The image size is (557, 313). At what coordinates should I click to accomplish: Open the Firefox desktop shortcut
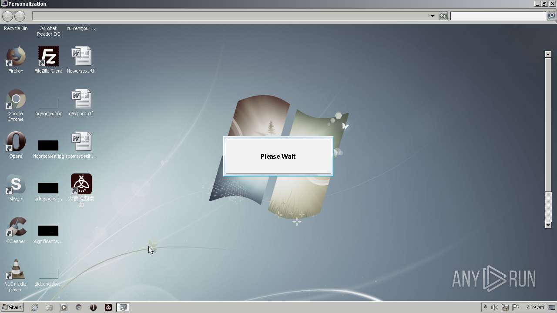tap(16, 57)
